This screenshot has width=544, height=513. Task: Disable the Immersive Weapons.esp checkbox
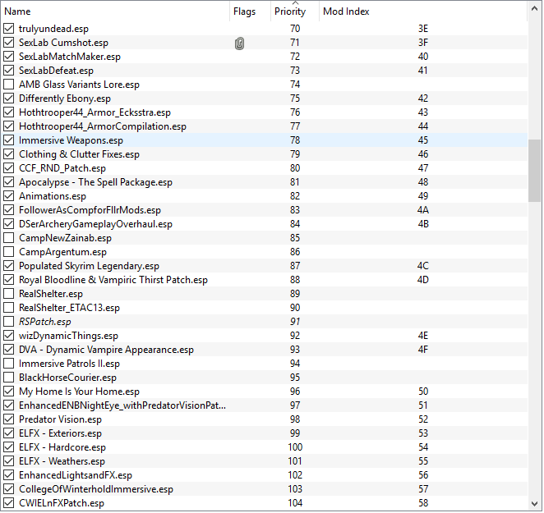point(9,140)
